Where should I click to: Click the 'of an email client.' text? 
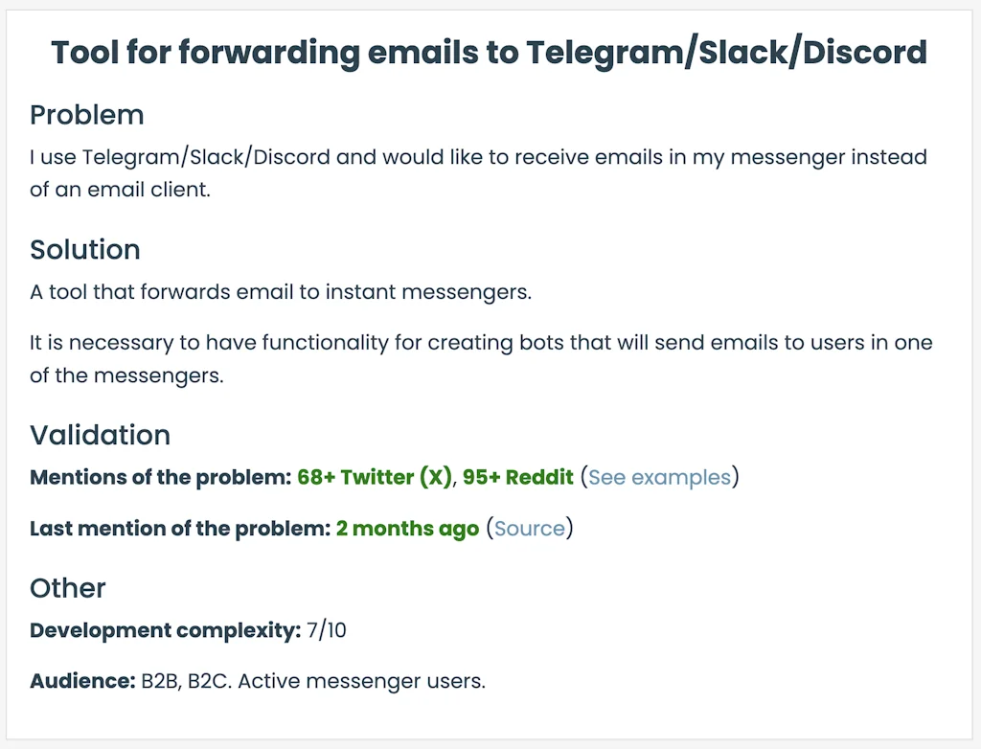click(120, 190)
